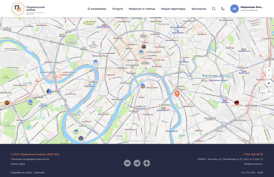Open the Услуги menu item
274x177 pixels.
pyautogui.click(x=117, y=9)
